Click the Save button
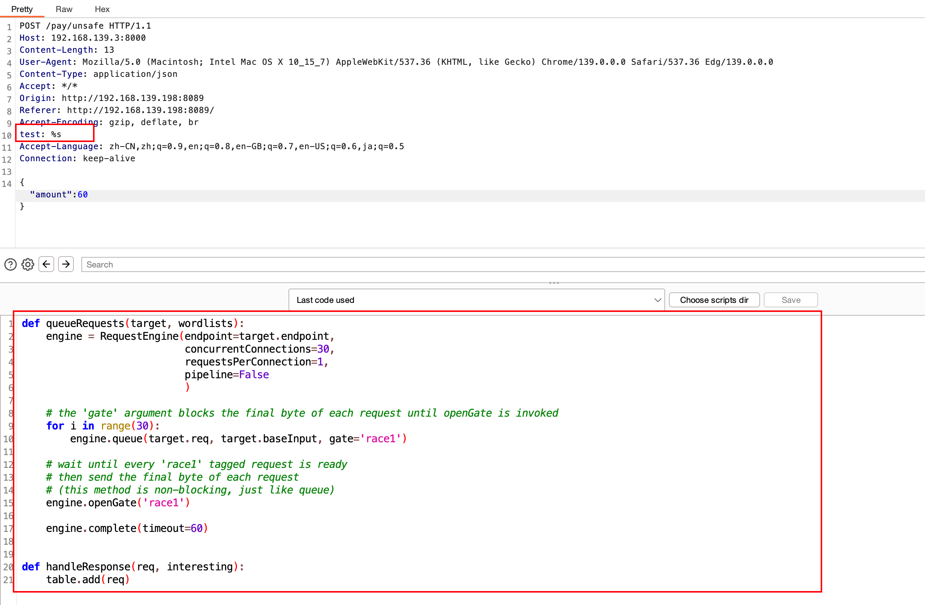The height and width of the screenshot is (605, 925). (791, 300)
